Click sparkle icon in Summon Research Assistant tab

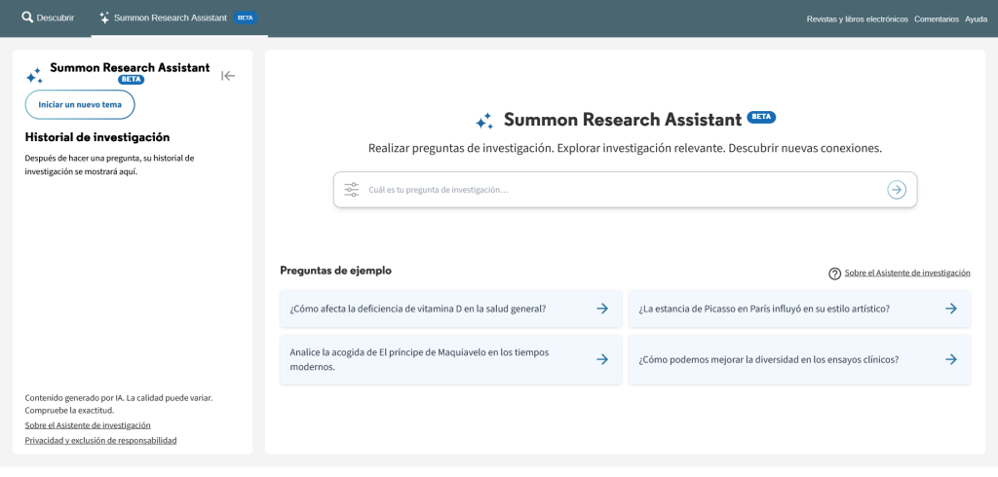tap(104, 18)
